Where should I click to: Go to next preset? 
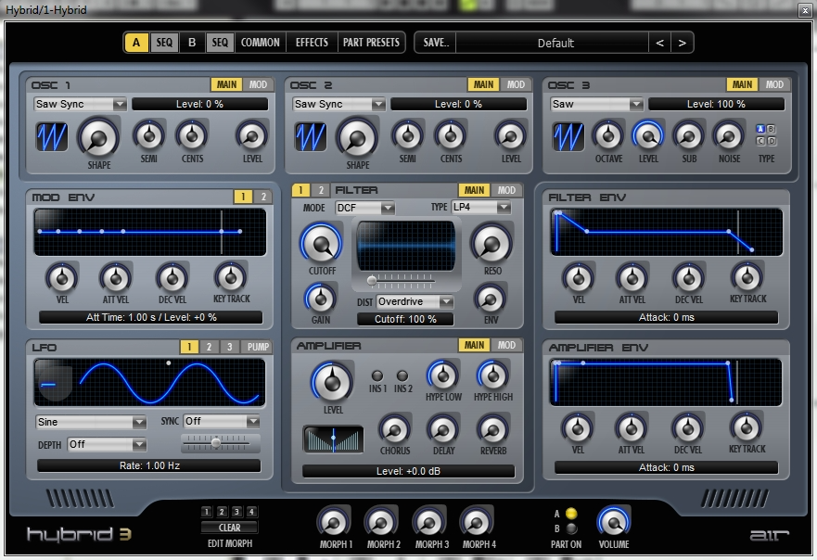click(682, 43)
